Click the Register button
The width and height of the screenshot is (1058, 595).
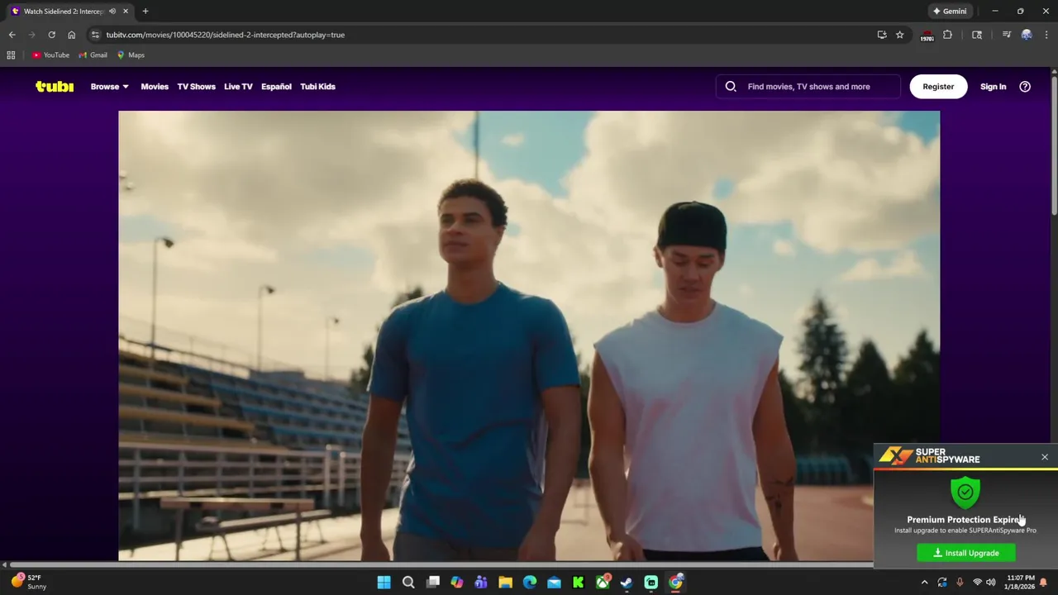point(938,86)
